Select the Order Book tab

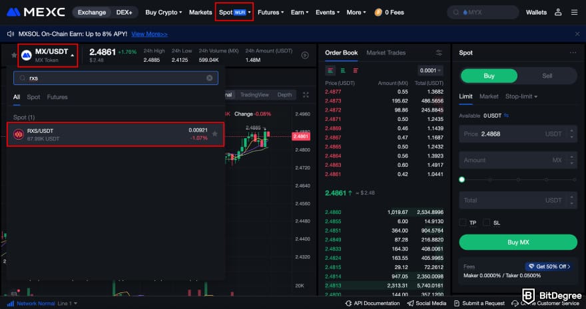(x=341, y=53)
